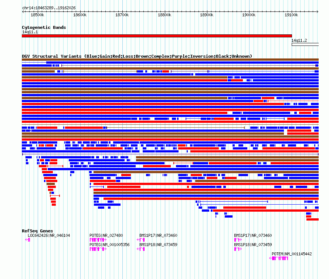Select the white 14q11.2 cytogenetic band bar
329x279 pixels.
pos(305,44)
